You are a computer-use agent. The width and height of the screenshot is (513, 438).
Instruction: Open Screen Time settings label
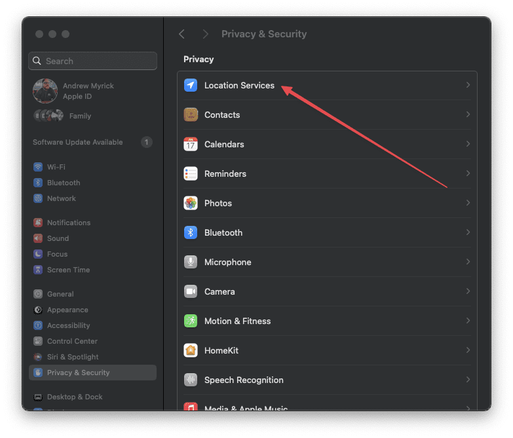click(68, 270)
